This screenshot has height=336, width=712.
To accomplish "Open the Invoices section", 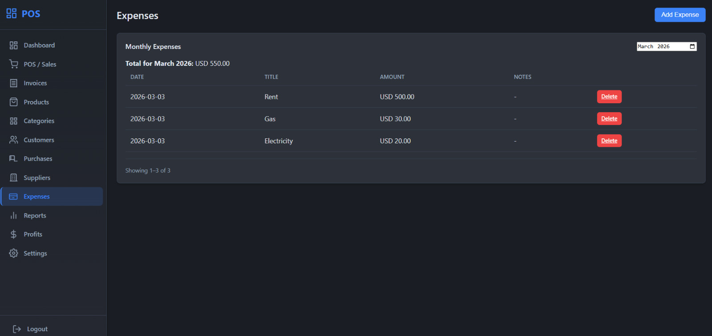I will (x=52, y=83).
